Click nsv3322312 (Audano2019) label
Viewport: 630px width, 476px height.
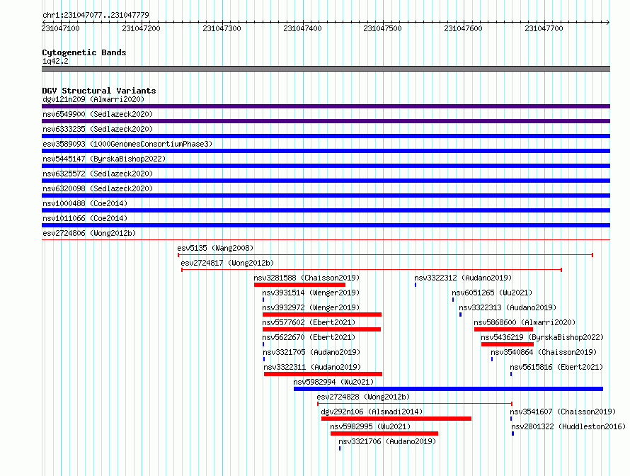tap(463, 278)
